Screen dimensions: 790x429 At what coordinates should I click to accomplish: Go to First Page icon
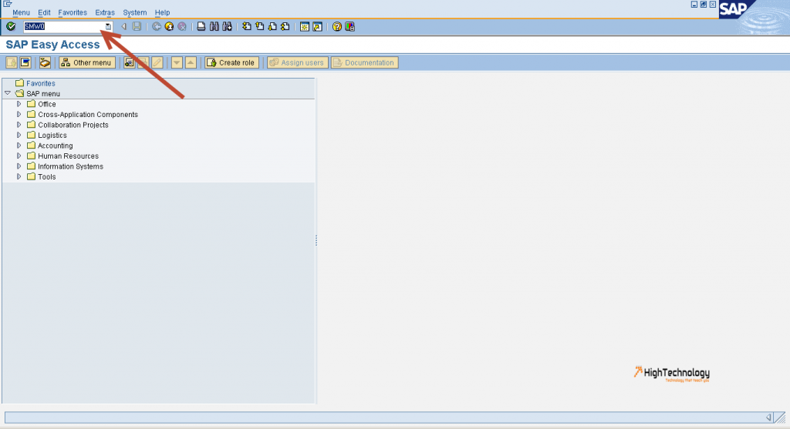[246, 26]
